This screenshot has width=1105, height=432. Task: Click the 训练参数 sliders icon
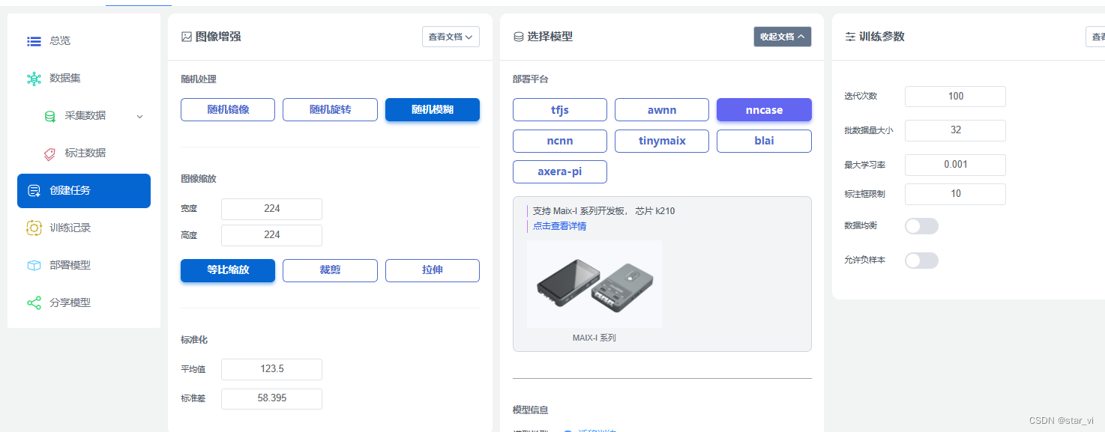850,37
